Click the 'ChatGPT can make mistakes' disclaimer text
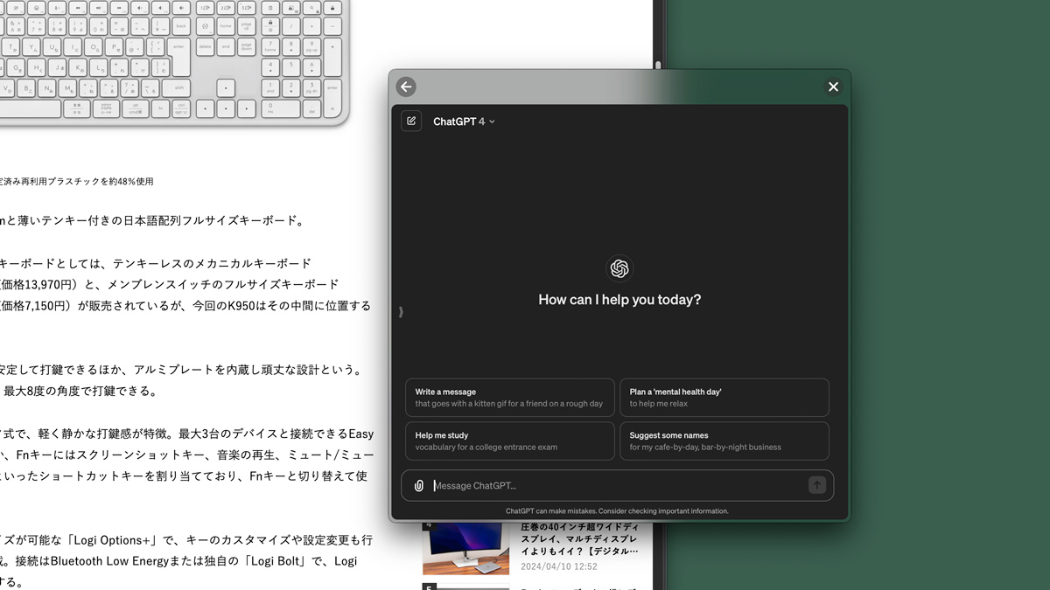 point(617,511)
